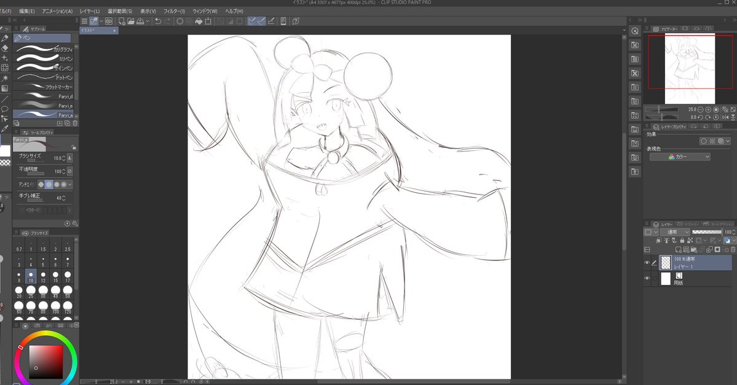Screen dimensions: 737x385
Task: Open the sub tool panel menu
Action: 15,29
